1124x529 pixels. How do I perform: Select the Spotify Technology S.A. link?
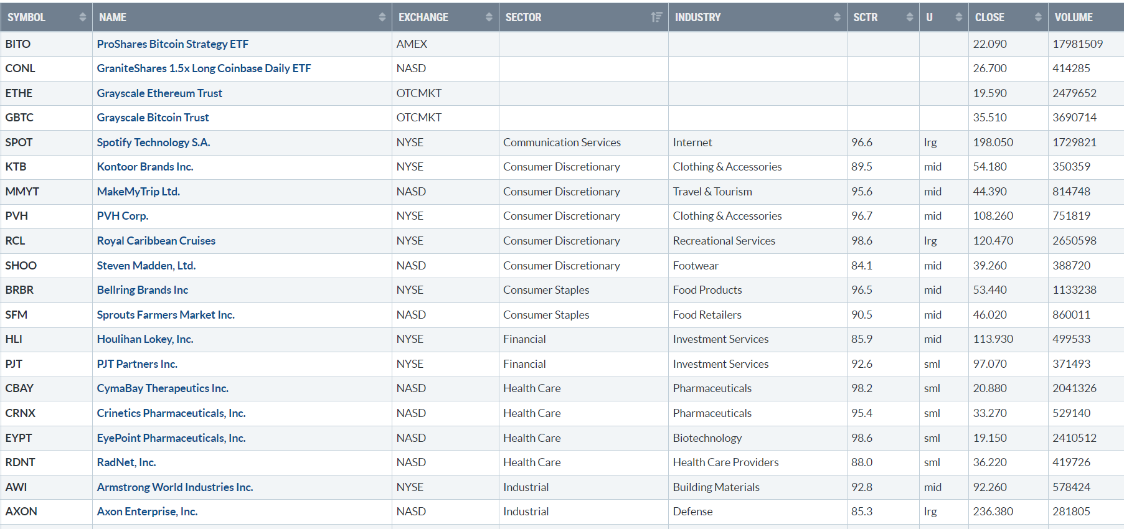[153, 143]
